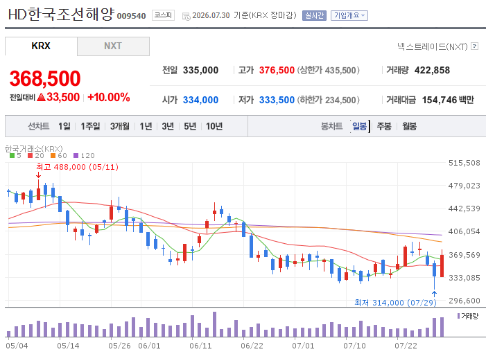Switch to the KRX tab

pos(41,46)
